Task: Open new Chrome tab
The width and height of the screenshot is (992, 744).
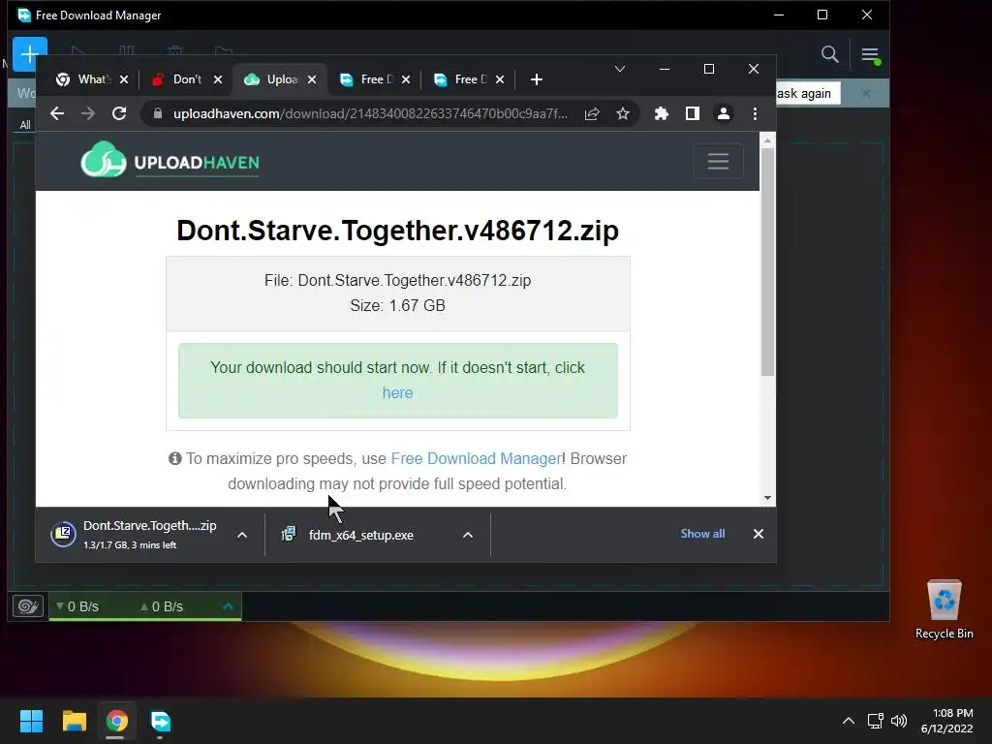Action: pos(536,79)
